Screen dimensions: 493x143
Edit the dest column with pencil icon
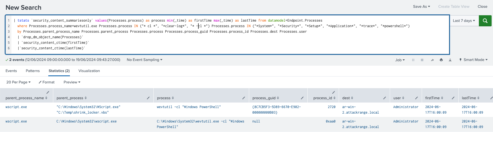pos(385,98)
